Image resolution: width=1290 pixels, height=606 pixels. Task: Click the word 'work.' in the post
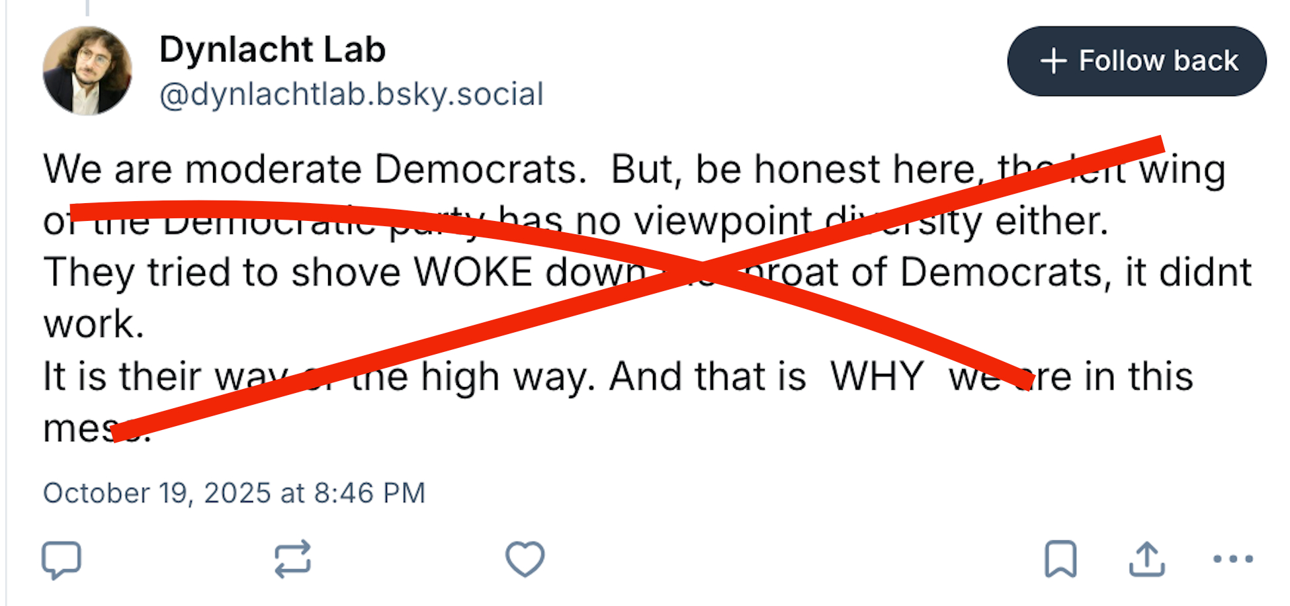93,324
